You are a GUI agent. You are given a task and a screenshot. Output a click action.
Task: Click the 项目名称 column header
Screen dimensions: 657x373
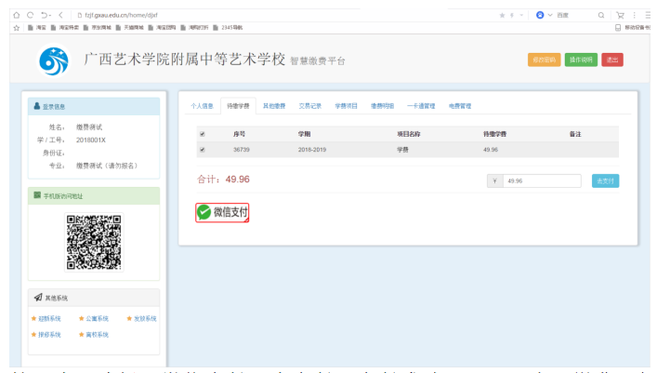[x=409, y=134]
